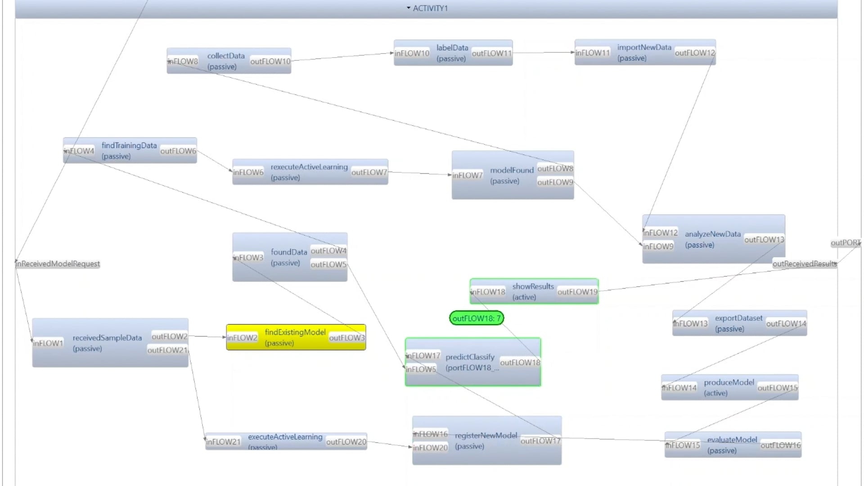This screenshot has width=864, height=486.
Task: Click the outFLOW19 output port
Action: click(x=578, y=292)
